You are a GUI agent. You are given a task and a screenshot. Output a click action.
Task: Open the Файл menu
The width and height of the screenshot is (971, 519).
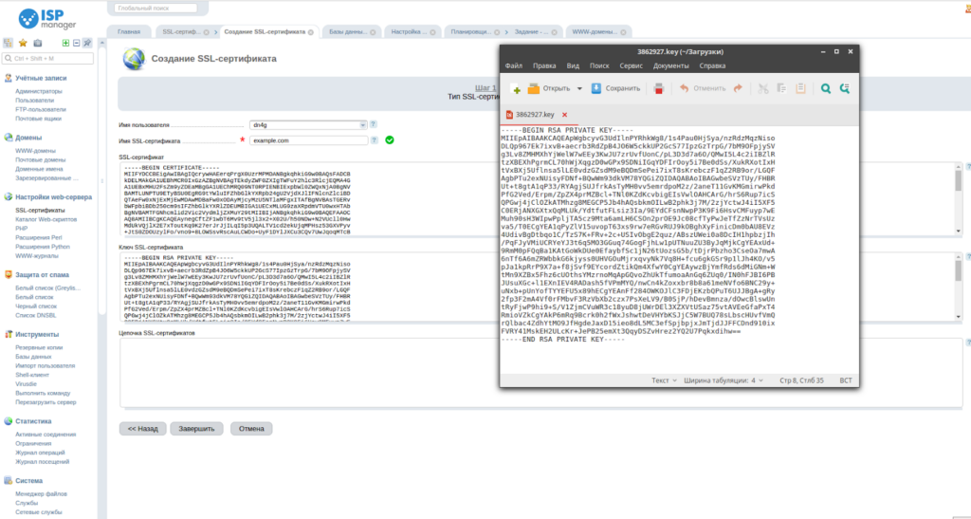513,65
